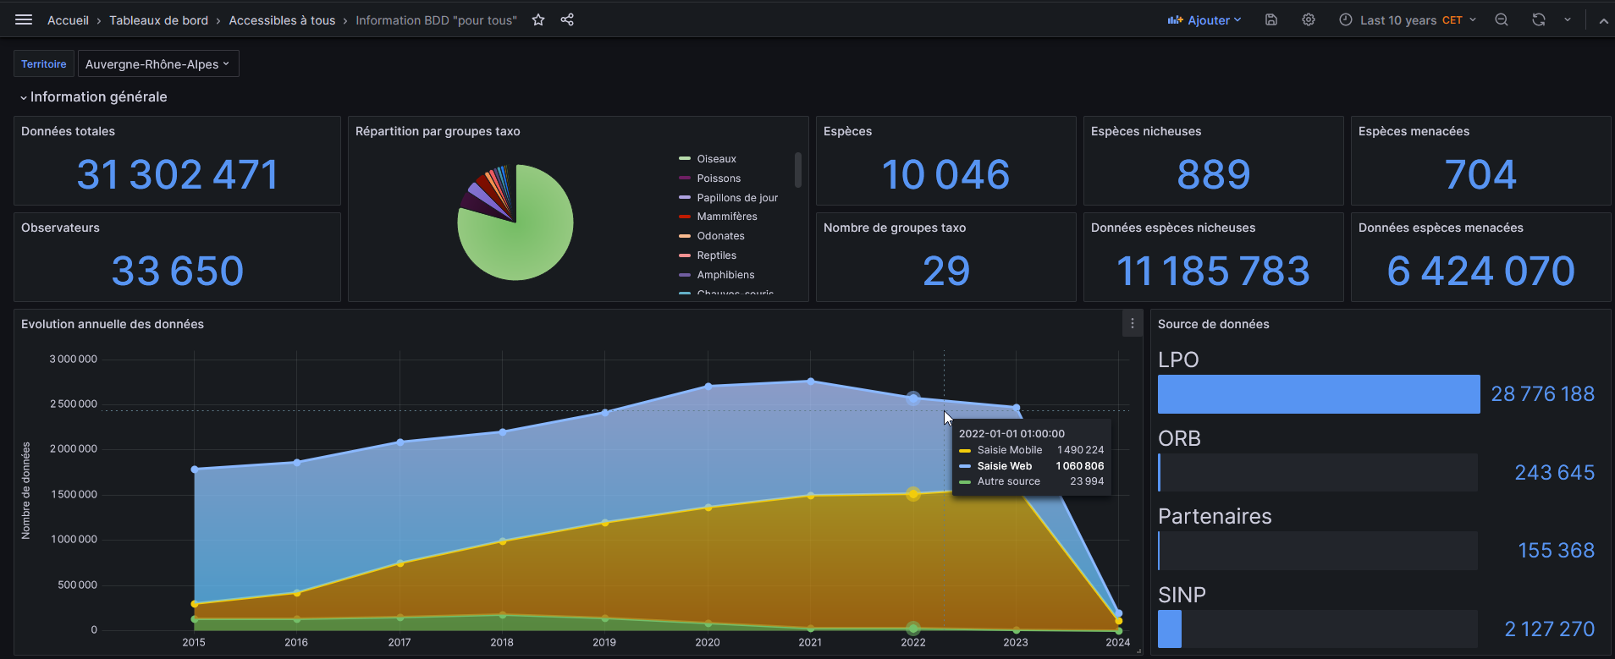Open the share dashboard dialog
Image resolution: width=1615 pixels, height=659 pixels.
click(x=567, y=19)
